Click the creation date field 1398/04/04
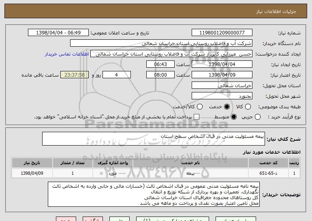The image size is (312, 221). coord(222,64)
